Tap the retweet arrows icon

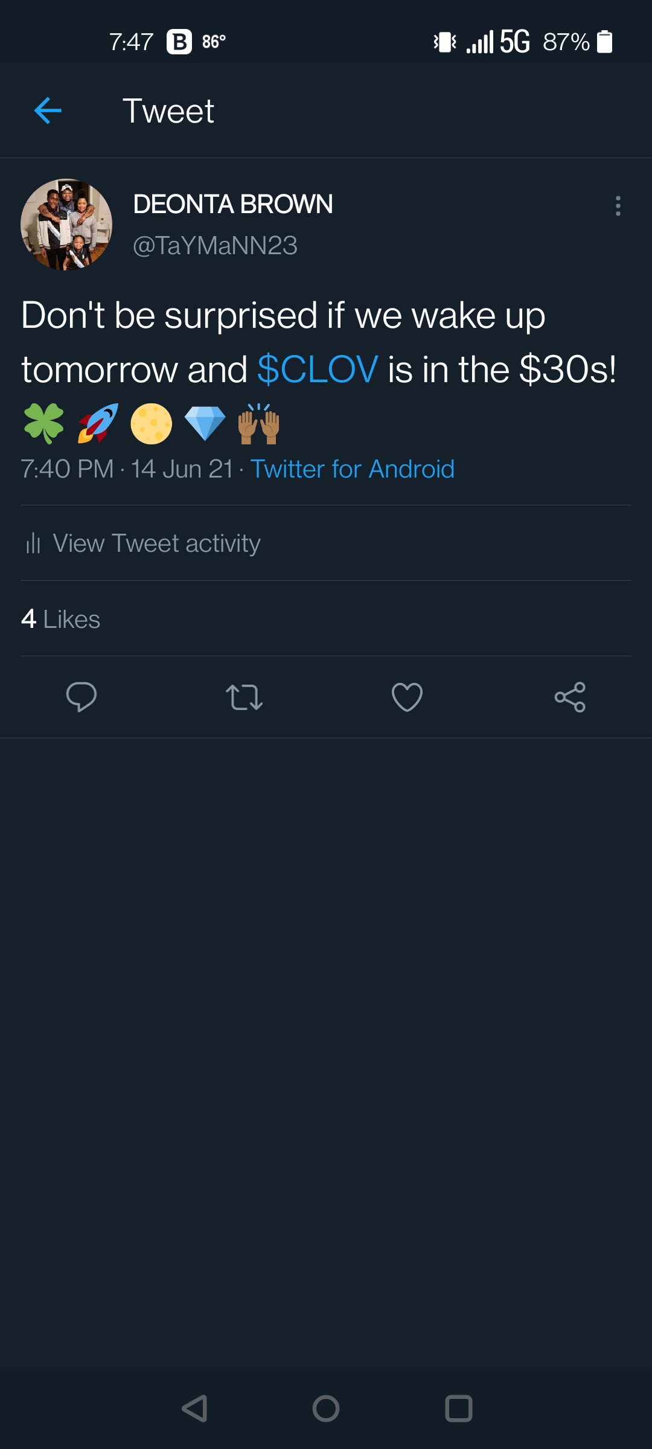coord(244,697)
